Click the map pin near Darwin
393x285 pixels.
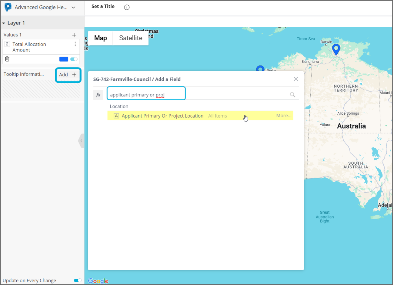[336, 49]
